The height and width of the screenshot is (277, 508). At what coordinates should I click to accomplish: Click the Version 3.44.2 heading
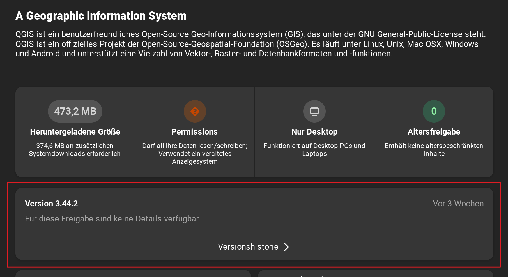[51, 204]
